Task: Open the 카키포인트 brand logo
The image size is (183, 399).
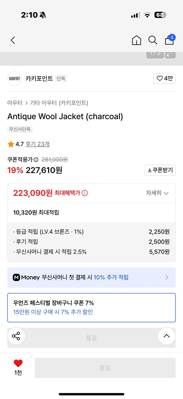Action: coord(14,78)
